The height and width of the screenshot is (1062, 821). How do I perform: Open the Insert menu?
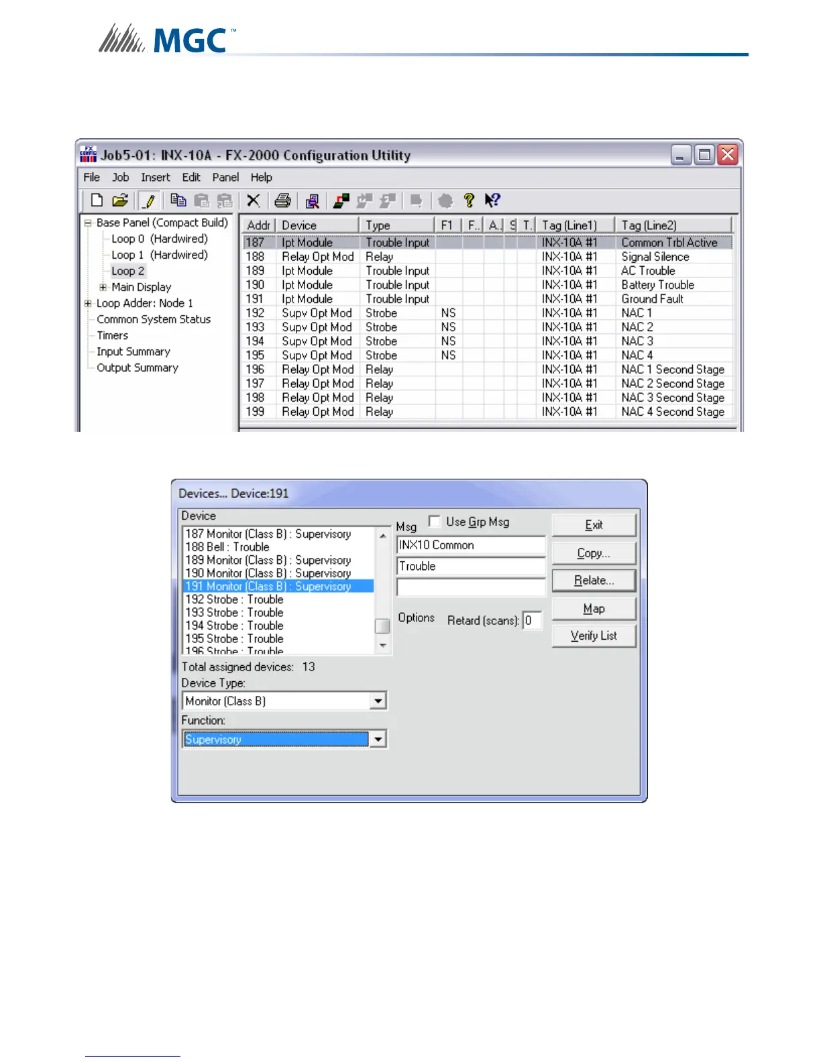155,178
